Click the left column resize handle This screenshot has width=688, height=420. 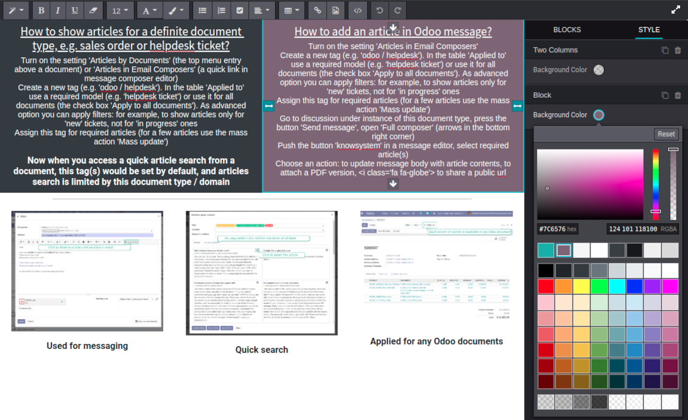click(269, 106)
